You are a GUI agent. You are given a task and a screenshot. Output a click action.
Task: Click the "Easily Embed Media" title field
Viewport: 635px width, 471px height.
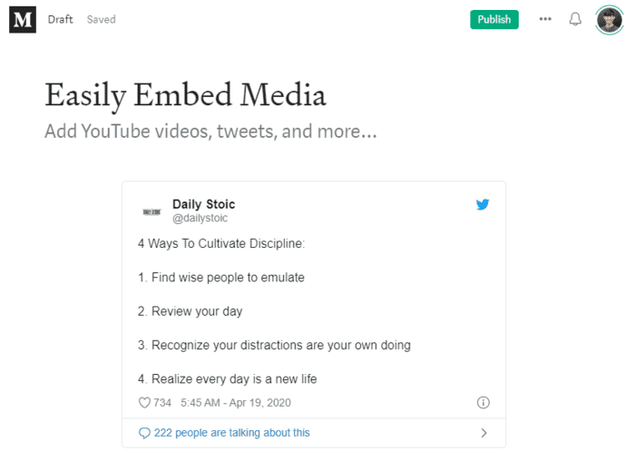click(x=185, y=95)
